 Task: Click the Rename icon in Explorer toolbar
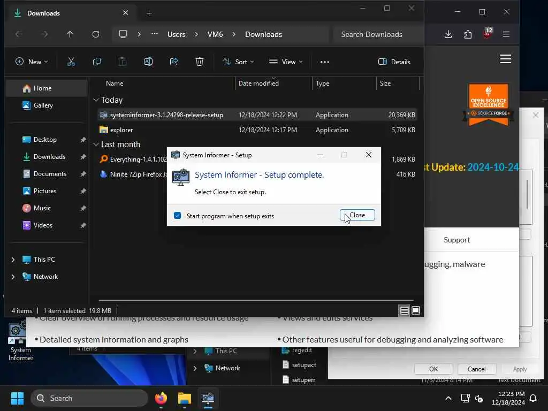[x=148, y=62]
